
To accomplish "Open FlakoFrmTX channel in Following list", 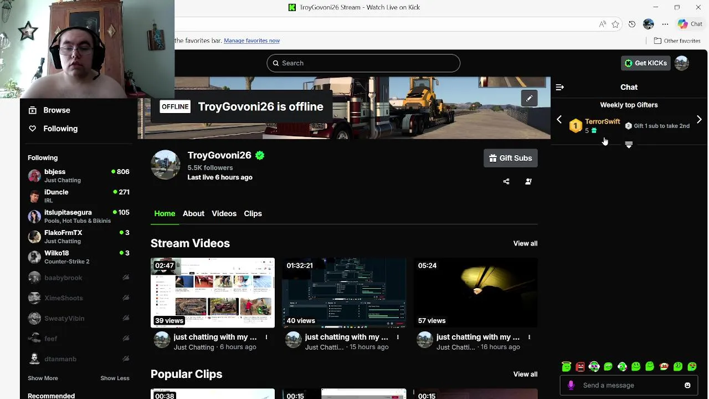I will (x=79, y=237).
